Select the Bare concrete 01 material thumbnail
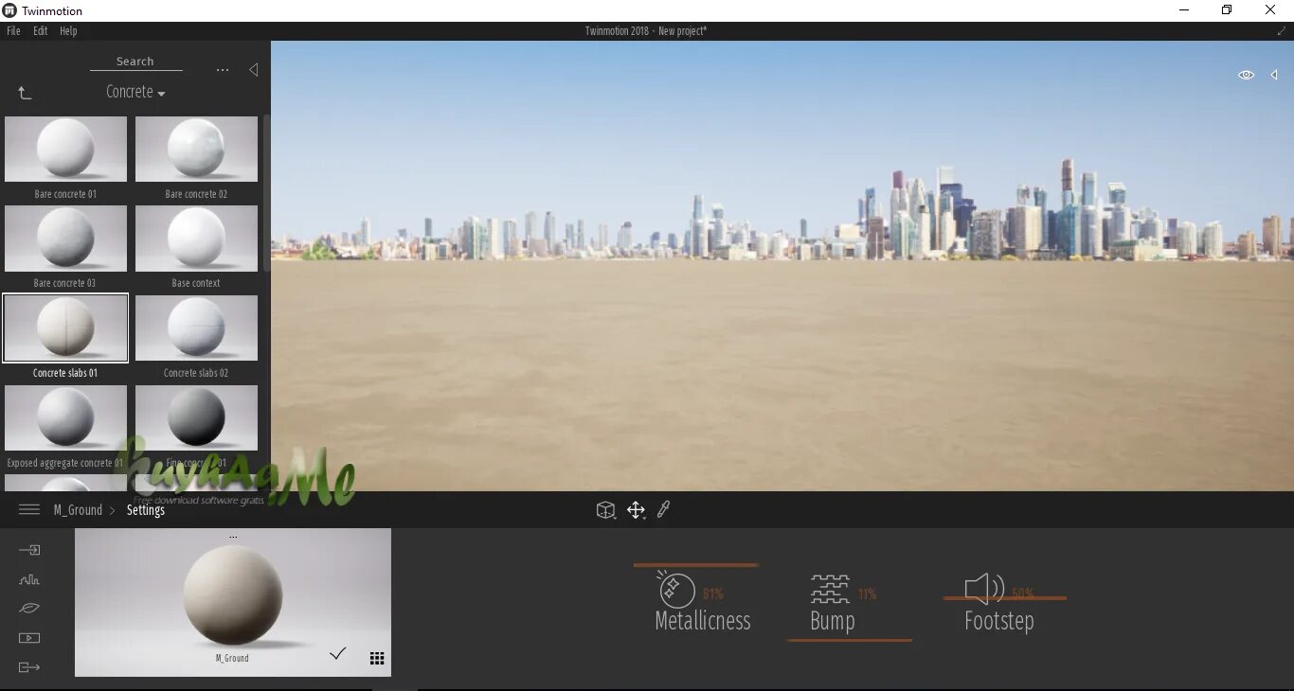This screenshot has height=691, width=1294. (x=65, y=150)
